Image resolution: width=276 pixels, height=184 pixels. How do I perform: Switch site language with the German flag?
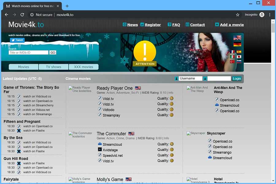[x=237, y=44]
